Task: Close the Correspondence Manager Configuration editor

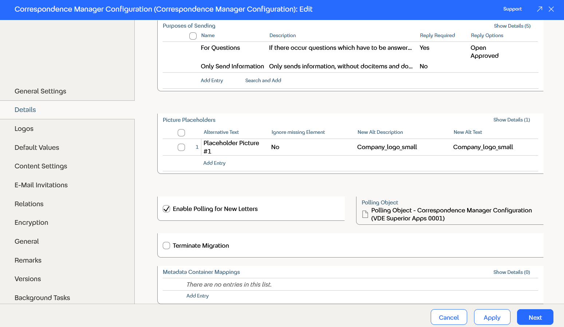Action: point(551,9)
